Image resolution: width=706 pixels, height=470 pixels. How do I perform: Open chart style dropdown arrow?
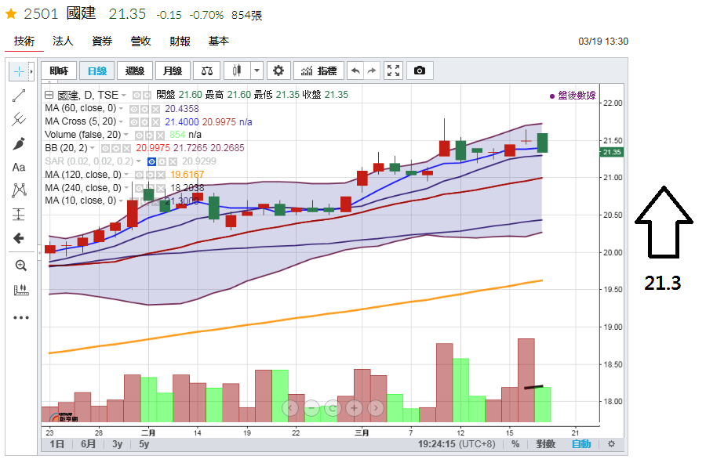click(x=257, y=70)
